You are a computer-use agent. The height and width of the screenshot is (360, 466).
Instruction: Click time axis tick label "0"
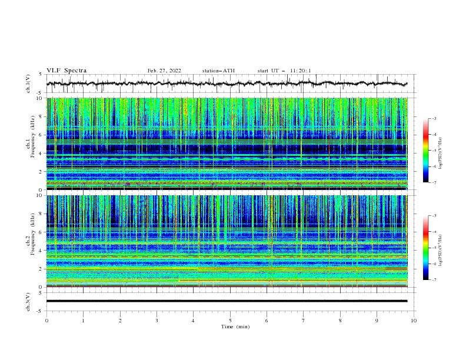pos(46,321)
